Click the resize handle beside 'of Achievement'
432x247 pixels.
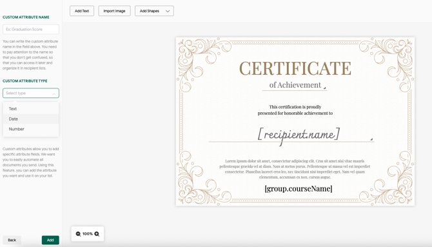pos(325,88)
